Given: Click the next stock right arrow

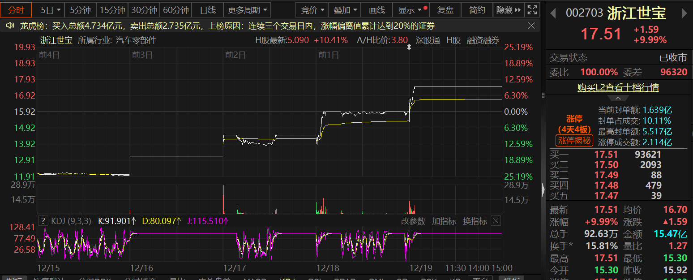Looking at the screenshot, I should pos(684,13).
